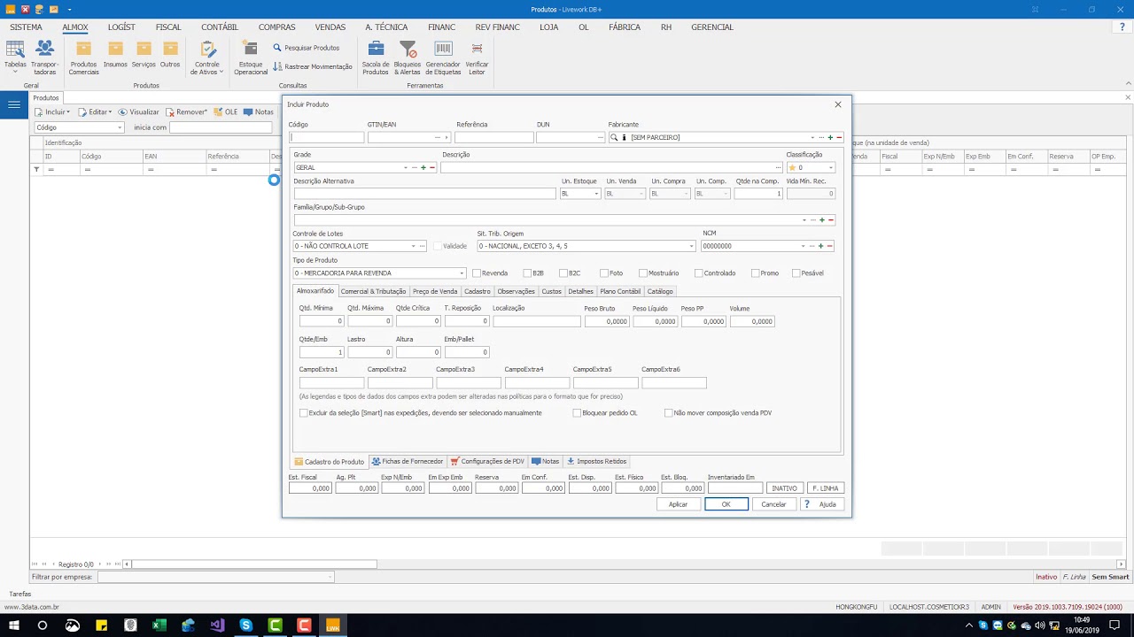Open COMPRAS menu

(276, 27)
